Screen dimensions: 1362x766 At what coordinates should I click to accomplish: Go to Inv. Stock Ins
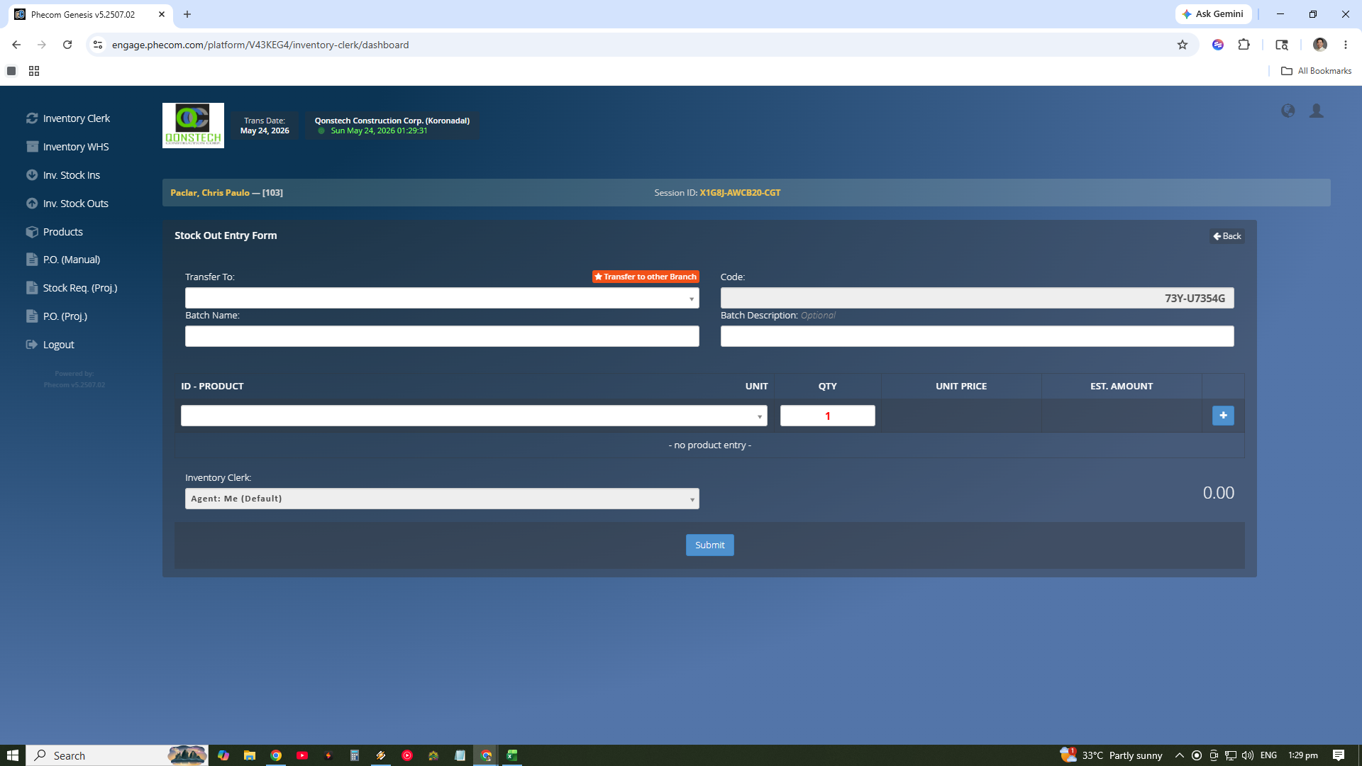tap(63, 175)
